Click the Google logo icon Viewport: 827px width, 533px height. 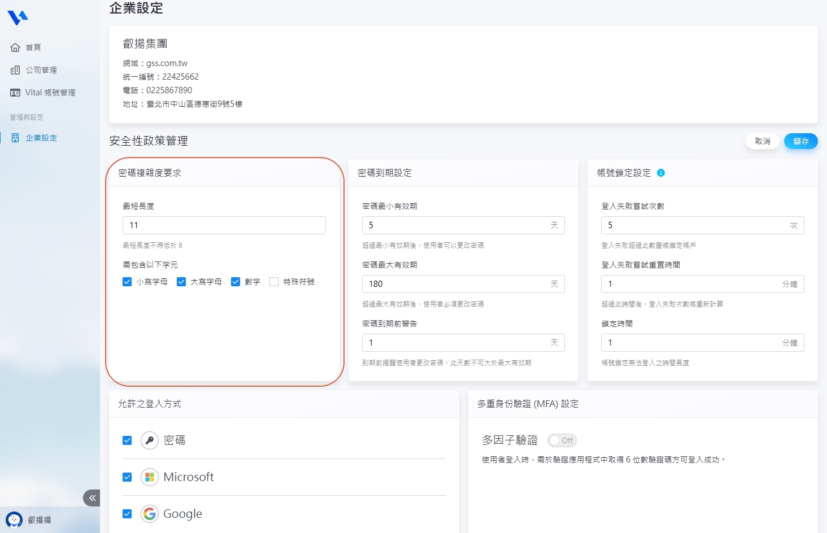click(x=150, y=514)
